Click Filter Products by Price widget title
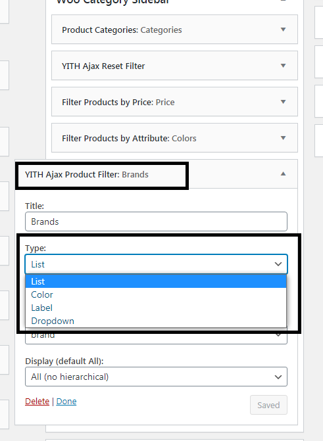Viewport: 323px width, 441px height. (118, 102)
